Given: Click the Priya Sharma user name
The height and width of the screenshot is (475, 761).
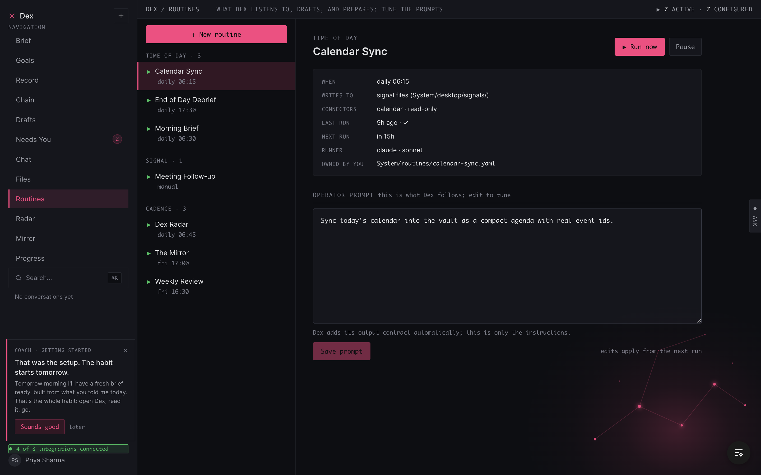Looking at the screenshot, I should click(x=45, y=460).
